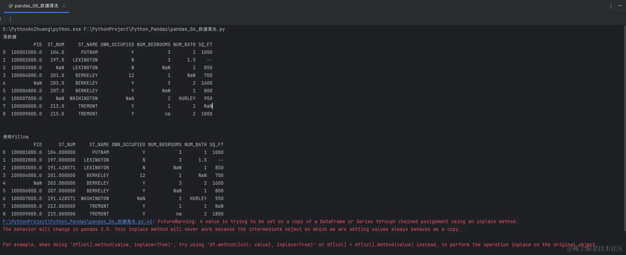Select the pandas_06_数据清洗 run tab
This screenshot has width=626, height=255.
click(x=36, y=6)
